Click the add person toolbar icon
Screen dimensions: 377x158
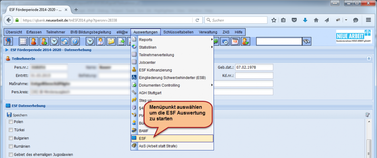tap(44, 41)
